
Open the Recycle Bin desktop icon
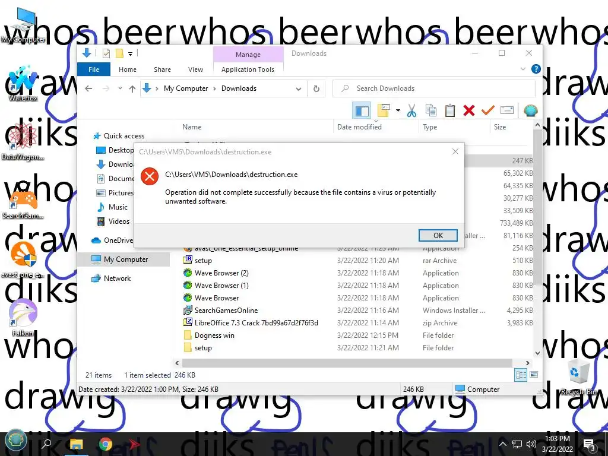579,377
